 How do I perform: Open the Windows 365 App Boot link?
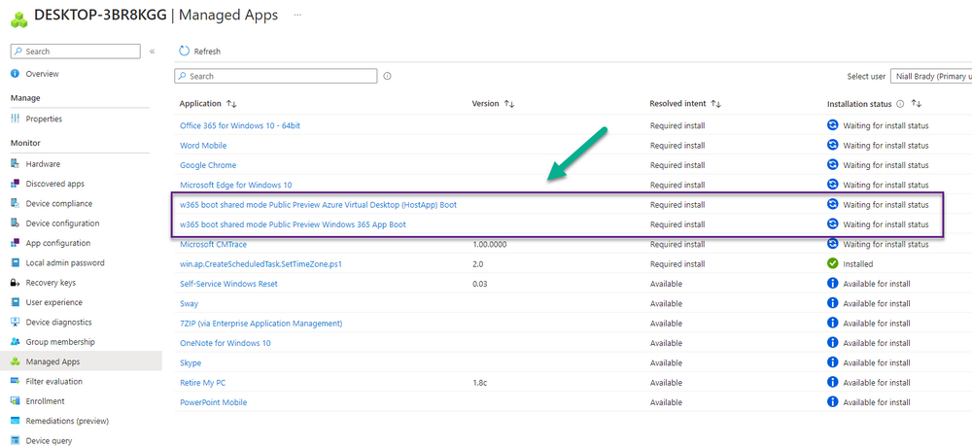(293, 224)
